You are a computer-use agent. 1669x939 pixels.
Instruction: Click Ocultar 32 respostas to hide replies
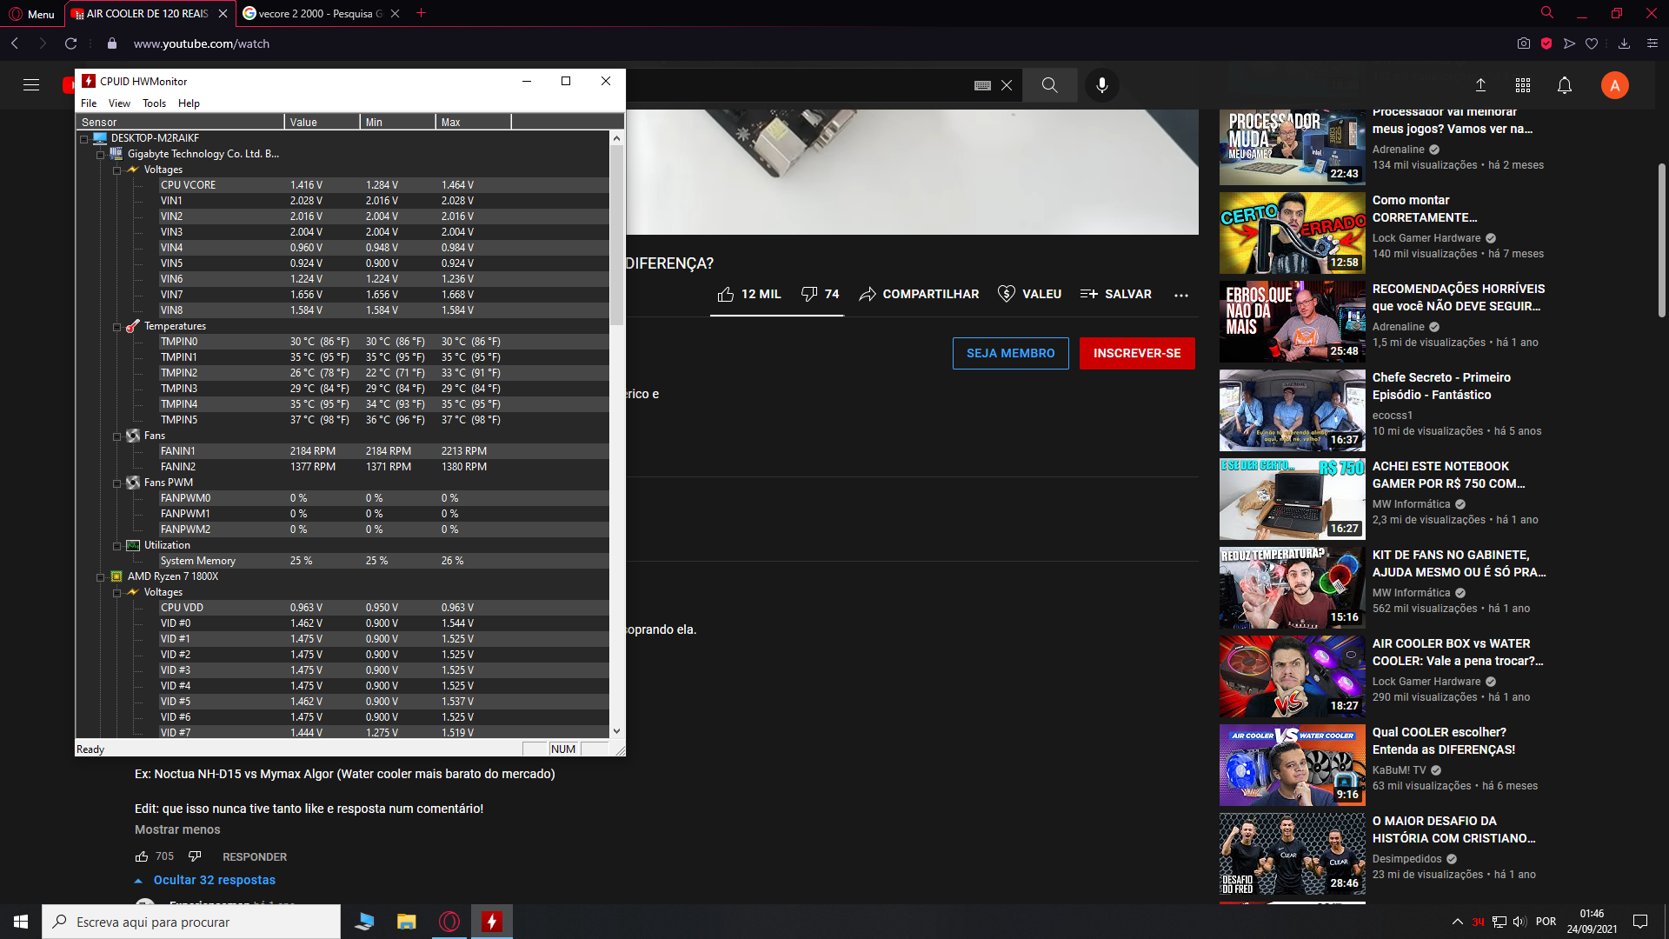[215, 881]
